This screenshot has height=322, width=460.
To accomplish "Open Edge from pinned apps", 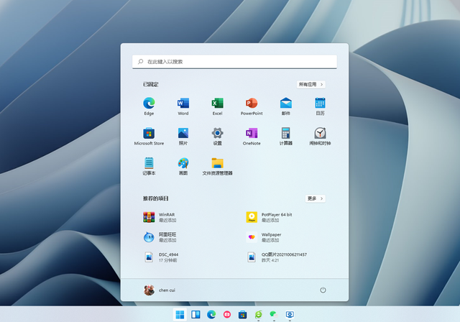I will pos(149,106).
